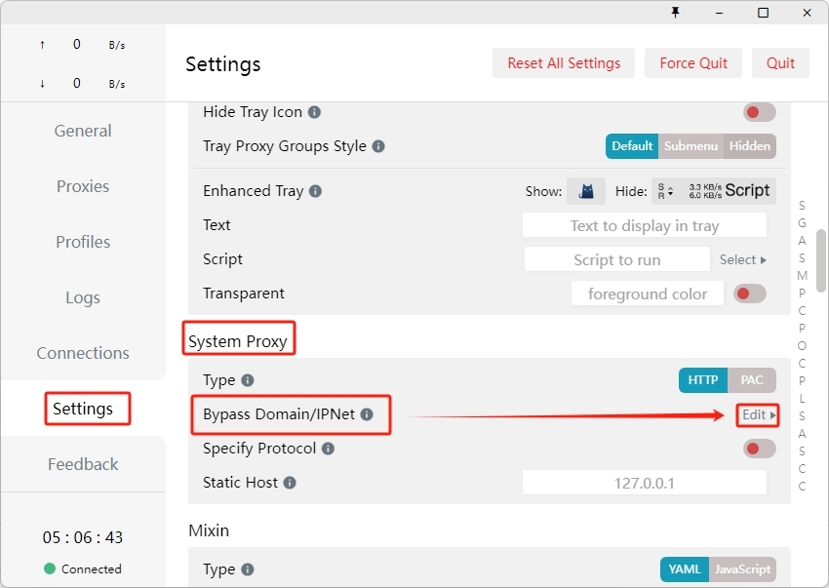Toggle the Transparent switch
The height and width of the screenshot is (588, 829).
coord(749,294)
